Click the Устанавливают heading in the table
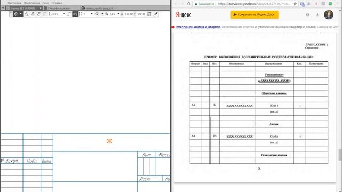Screen dimensions: 342x192 click(x=274, y=75)
